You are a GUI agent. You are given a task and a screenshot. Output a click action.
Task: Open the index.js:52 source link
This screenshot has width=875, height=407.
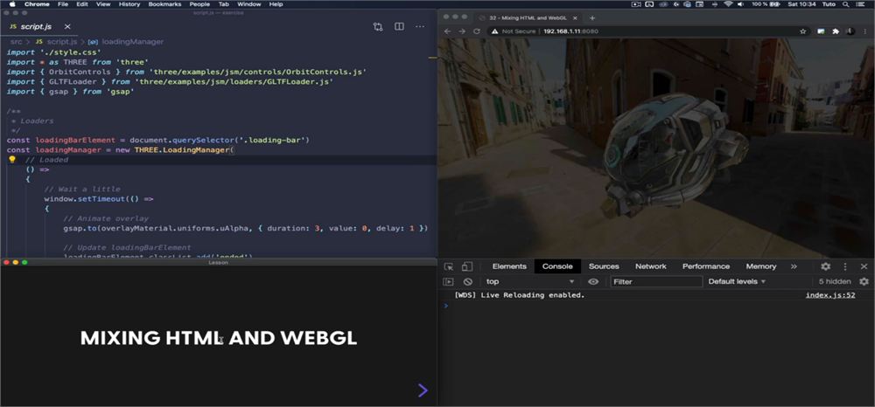[829, 295]
